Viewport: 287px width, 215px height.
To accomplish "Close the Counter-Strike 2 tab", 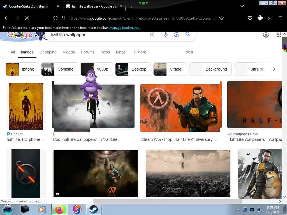I will point(58,6).
